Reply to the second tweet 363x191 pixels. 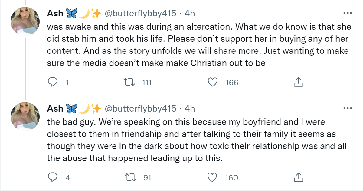(x=53, y=177)
